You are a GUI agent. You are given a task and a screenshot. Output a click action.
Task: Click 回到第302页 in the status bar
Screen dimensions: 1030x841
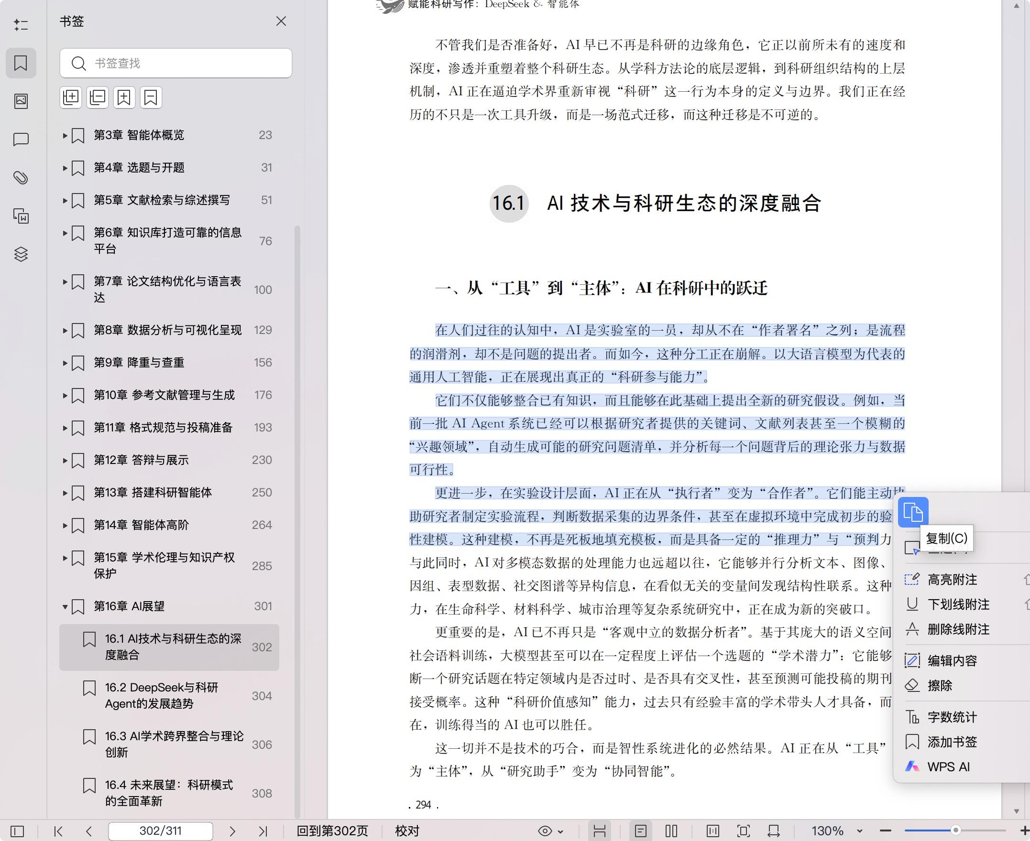click(332, 831)
